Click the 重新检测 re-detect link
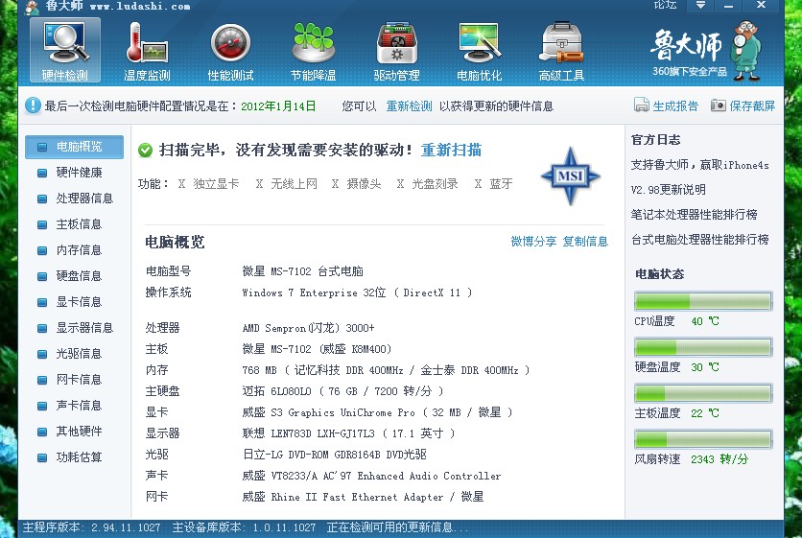This screenshot has width=802, height=538. point(410,105)
